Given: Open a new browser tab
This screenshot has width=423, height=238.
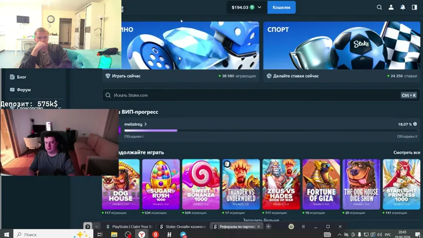Looking at the screenshot, I should click(x=268, y=227).
